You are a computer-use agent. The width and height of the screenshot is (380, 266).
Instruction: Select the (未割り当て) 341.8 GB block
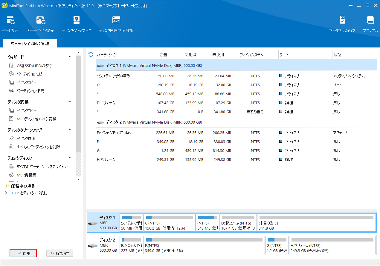[x=316, y=222]
